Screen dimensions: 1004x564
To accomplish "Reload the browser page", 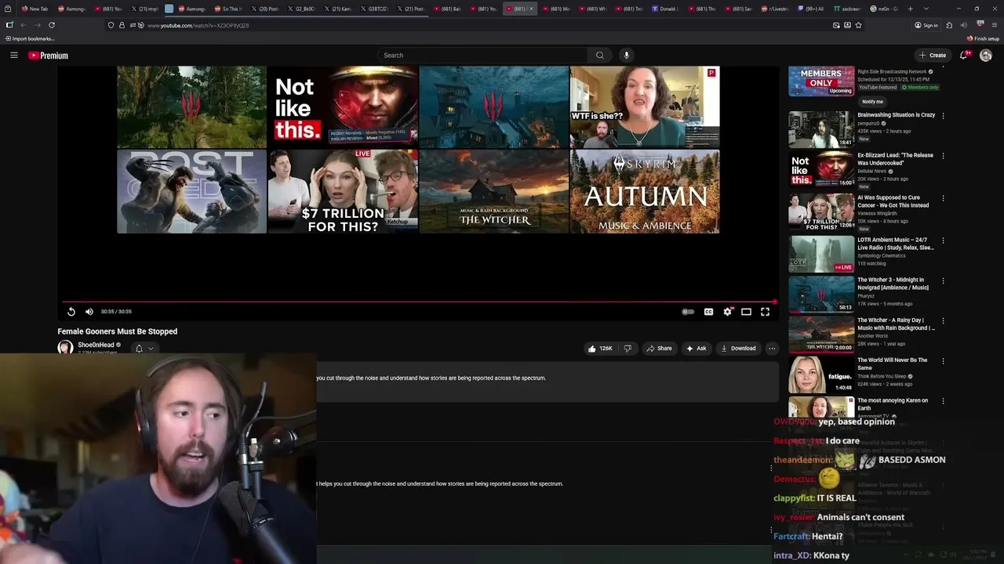I will [x=52, y=25].
